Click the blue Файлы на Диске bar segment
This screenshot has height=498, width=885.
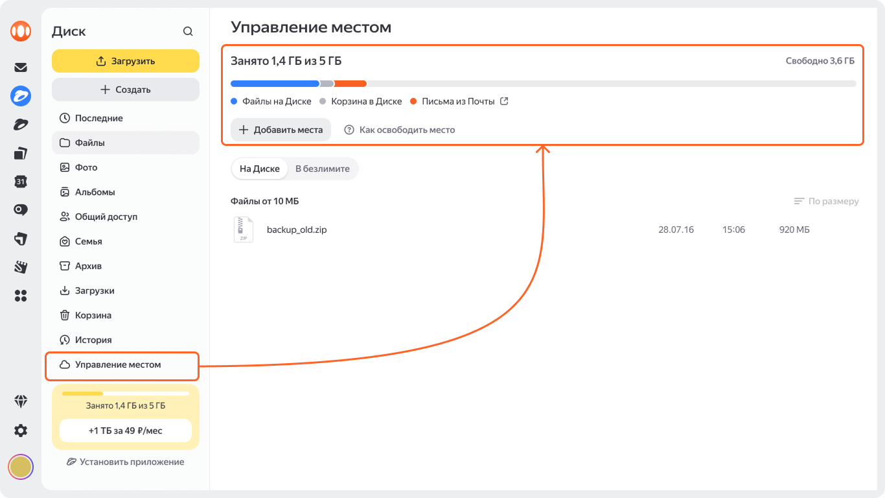click(275, 84)
